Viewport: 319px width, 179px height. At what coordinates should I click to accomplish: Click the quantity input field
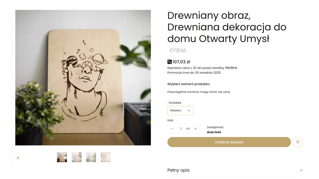(181, 129)
